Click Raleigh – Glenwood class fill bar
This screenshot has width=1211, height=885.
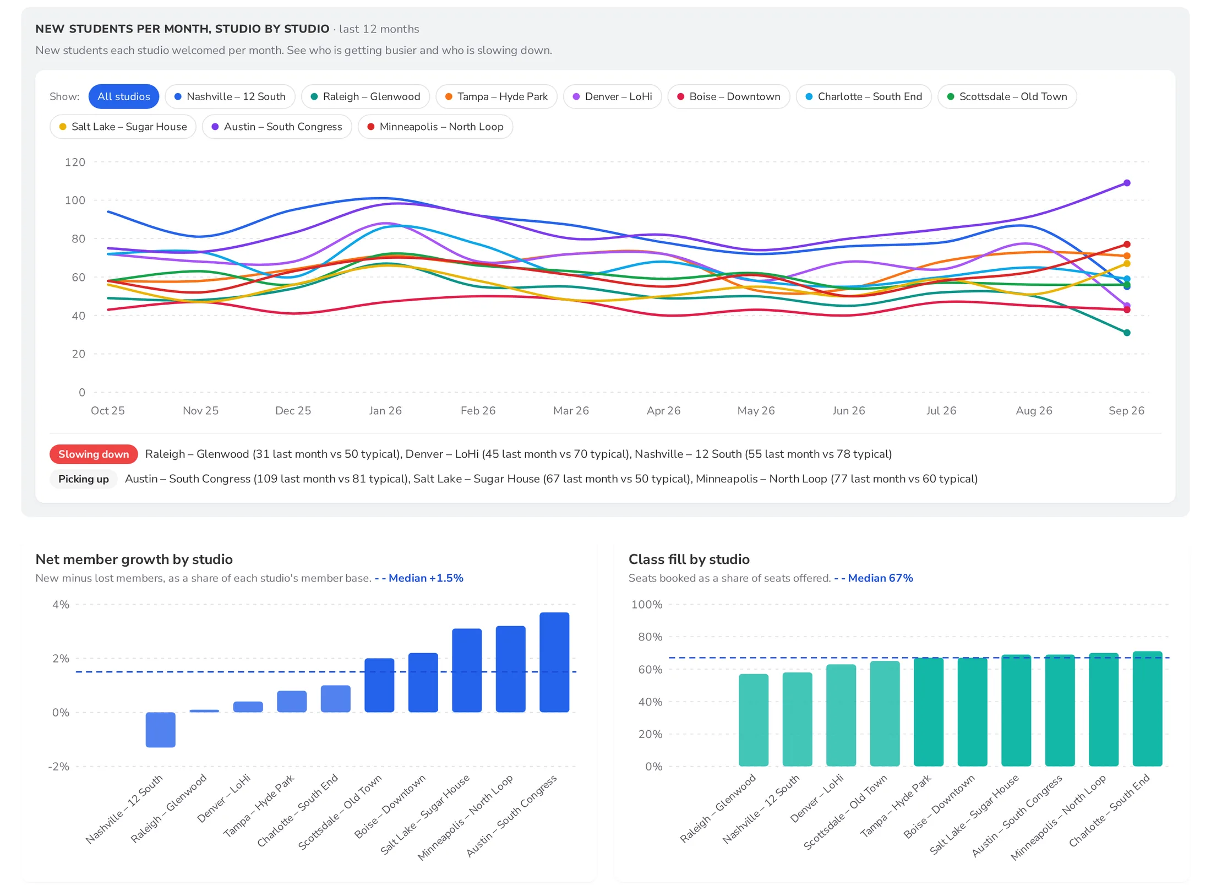754,720
